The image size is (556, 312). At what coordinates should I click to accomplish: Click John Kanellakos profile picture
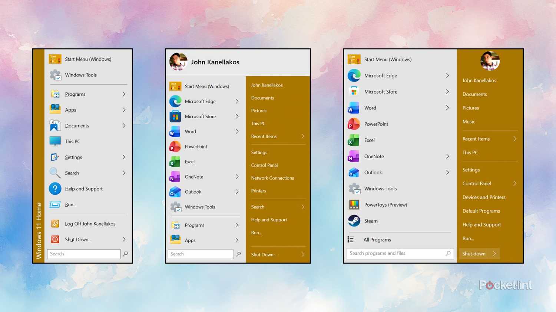178,62
